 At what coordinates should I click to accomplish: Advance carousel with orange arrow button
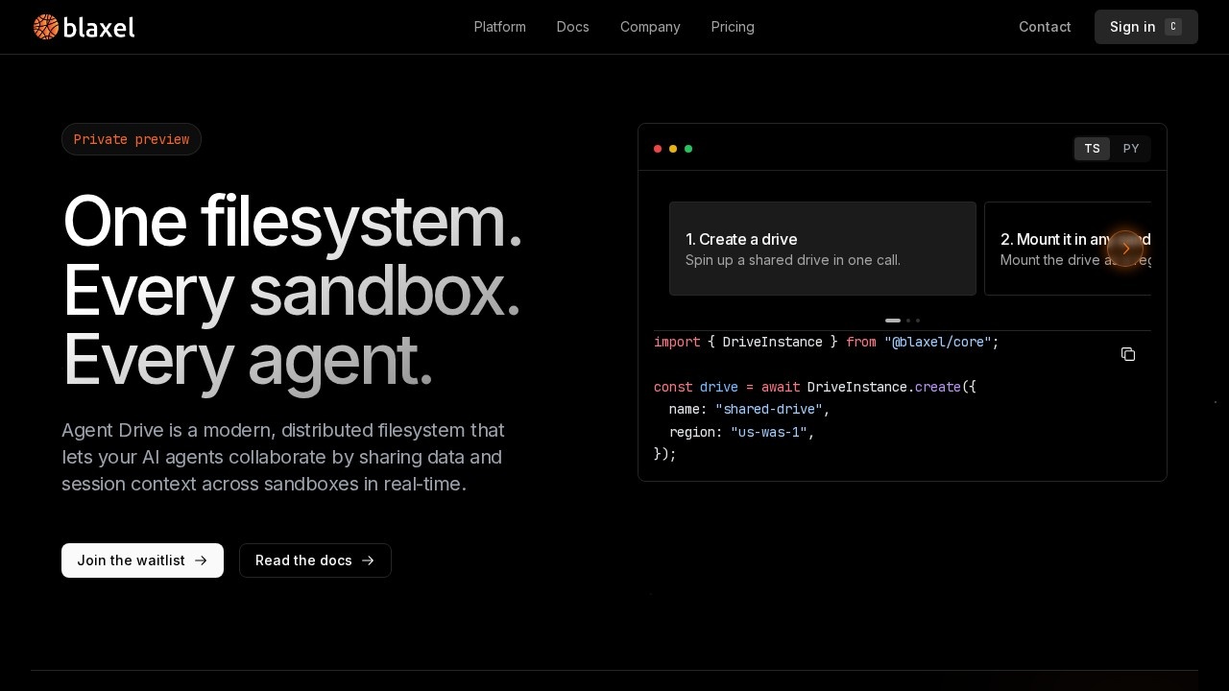coord(1125,249)
